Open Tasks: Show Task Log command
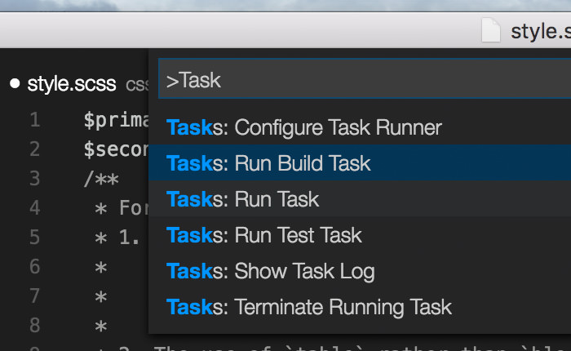Viewport: 571px width, 351px height. [x=360, y=271]
